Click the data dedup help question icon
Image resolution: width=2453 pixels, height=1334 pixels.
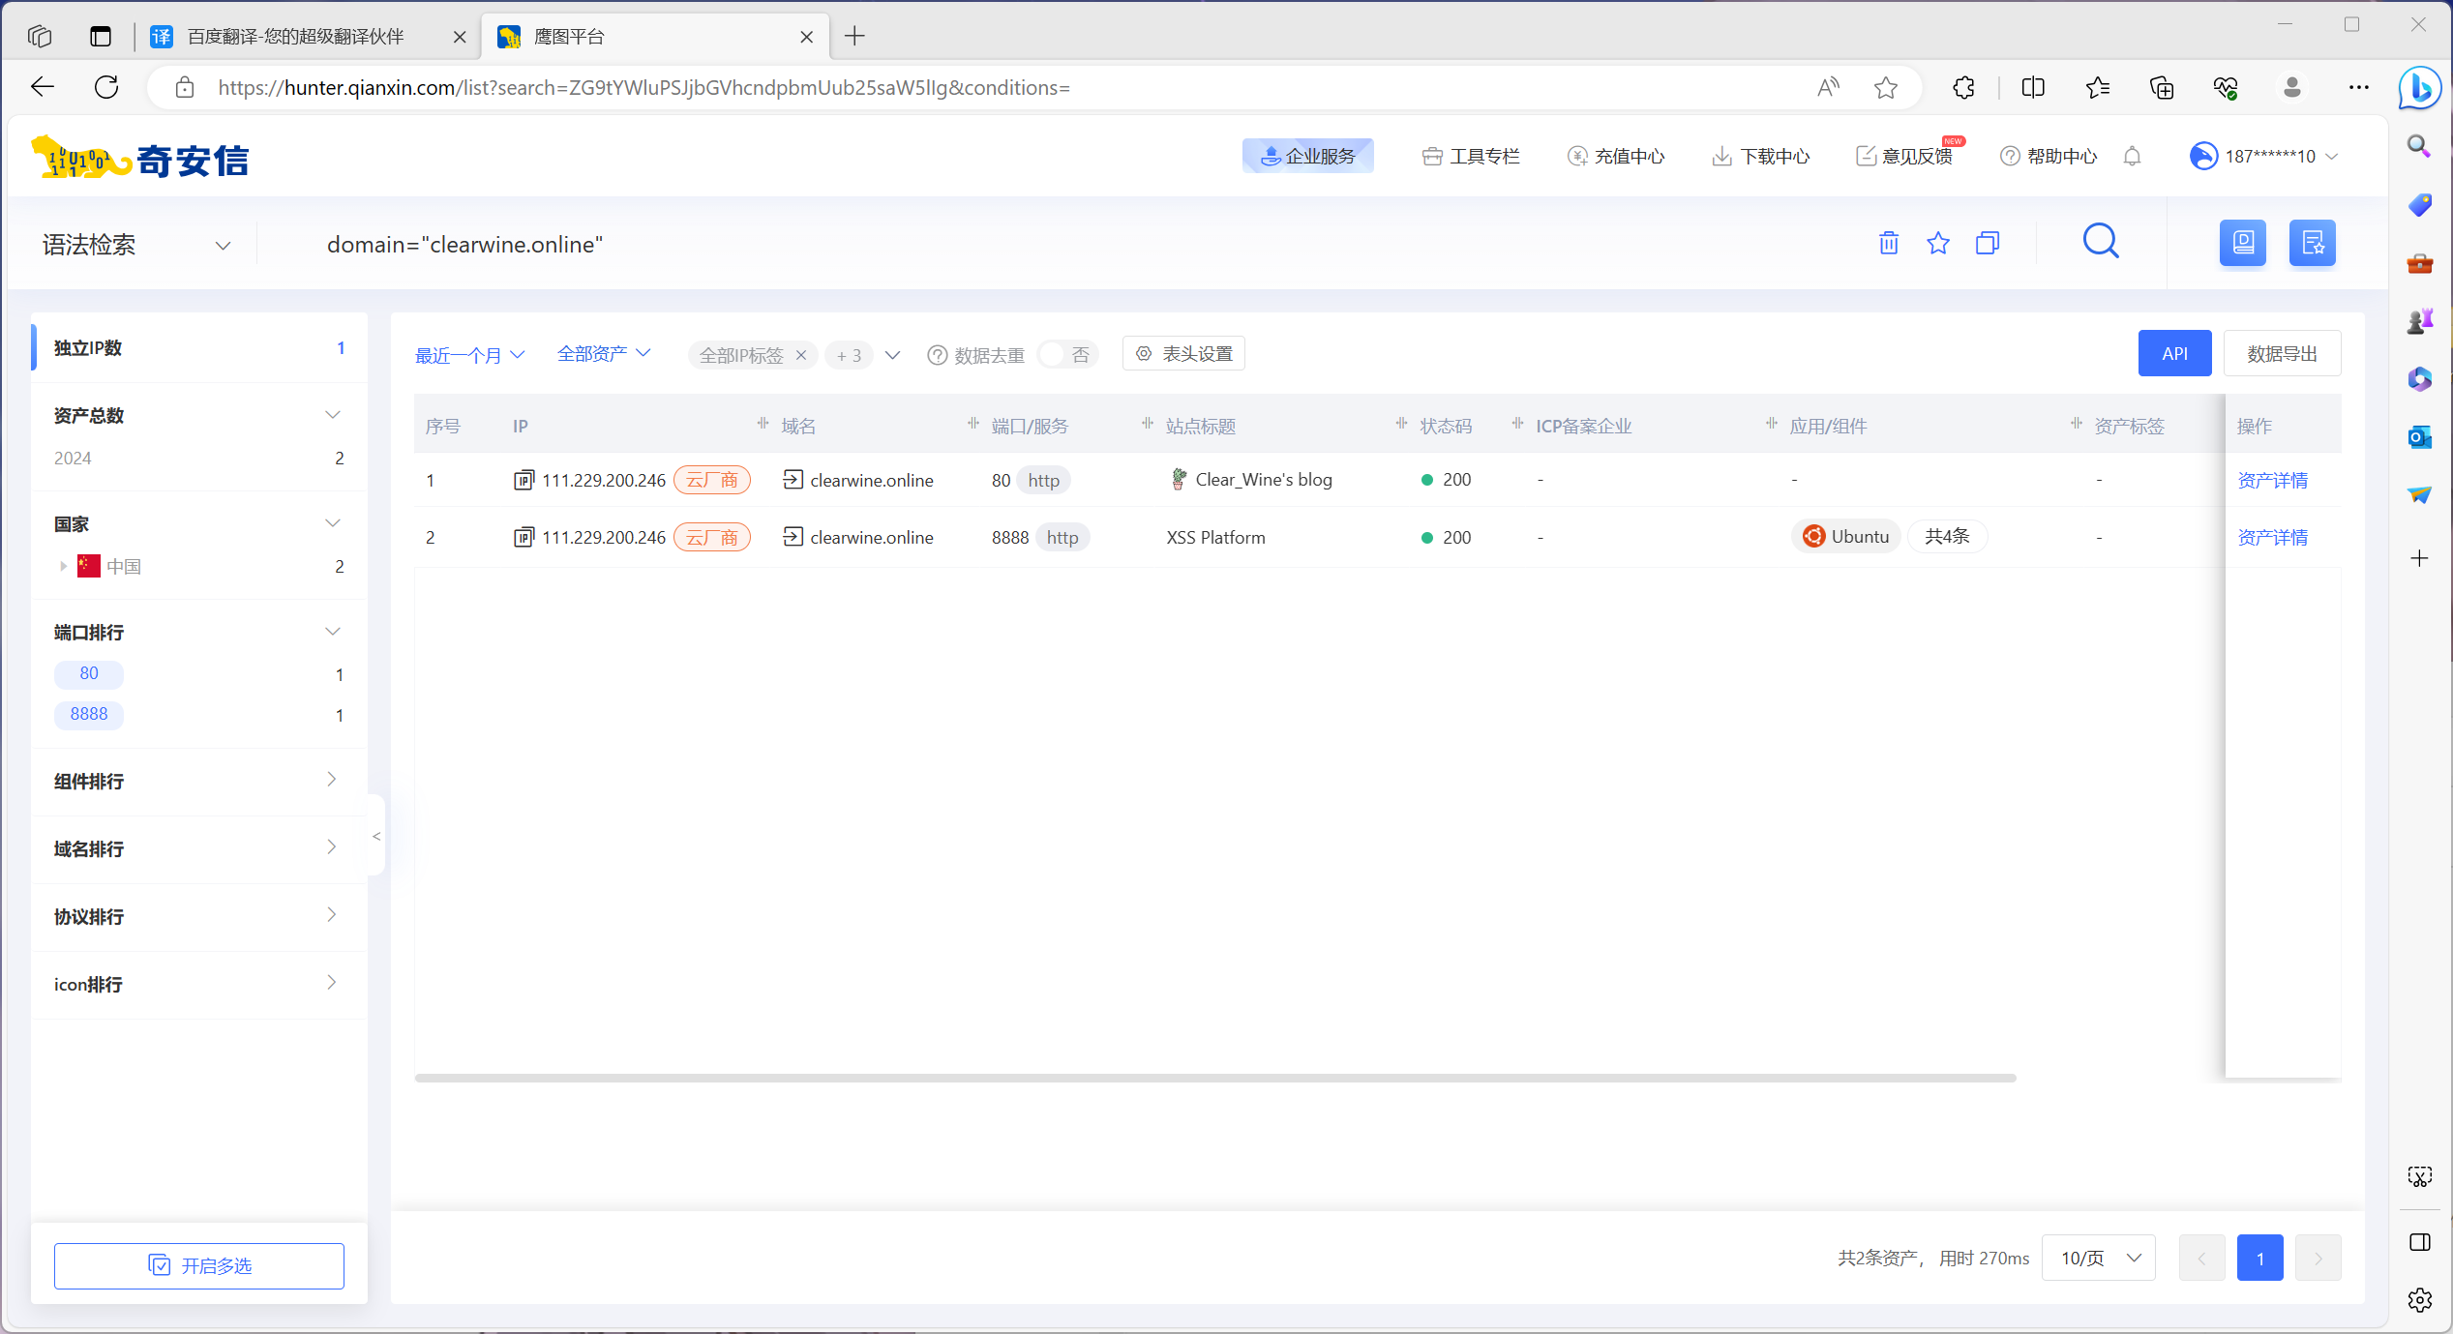[937, 355]
